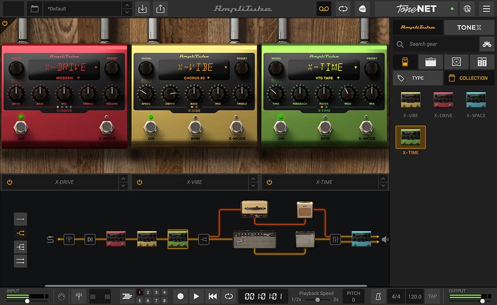
Task: Open the recorder tape icon
Action: (323, 9)
